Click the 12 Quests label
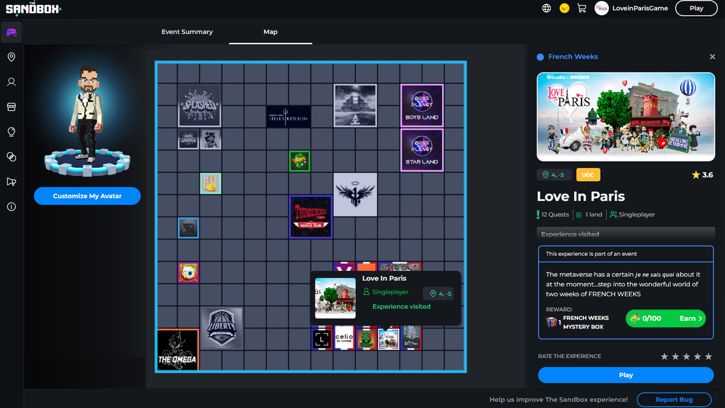Screen dimensions: 725x408 click(x=553, y=215)
